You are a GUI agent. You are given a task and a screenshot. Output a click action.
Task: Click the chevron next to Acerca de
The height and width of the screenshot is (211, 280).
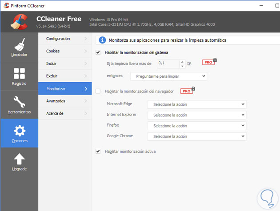coord(86,113)
